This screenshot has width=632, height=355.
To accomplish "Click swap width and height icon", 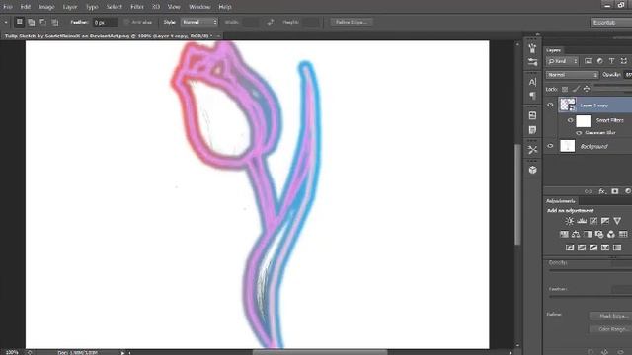I will click(x=270, y=22).
